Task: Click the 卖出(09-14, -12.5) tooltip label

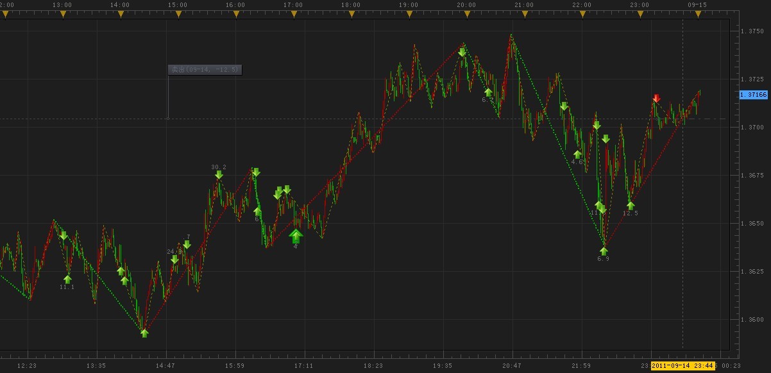Action: (x=205, y=70)
